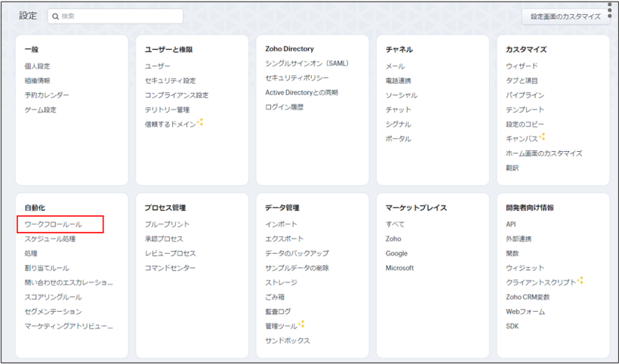
Task: Click the sparkle icon beside 管理ツール
Action: click(301, 324)
